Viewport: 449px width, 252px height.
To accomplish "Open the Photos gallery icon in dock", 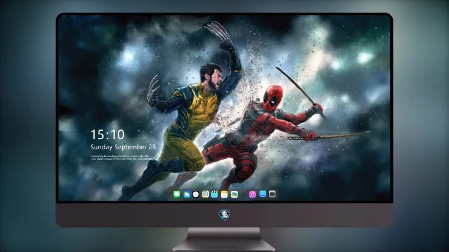I will point(234,195).
